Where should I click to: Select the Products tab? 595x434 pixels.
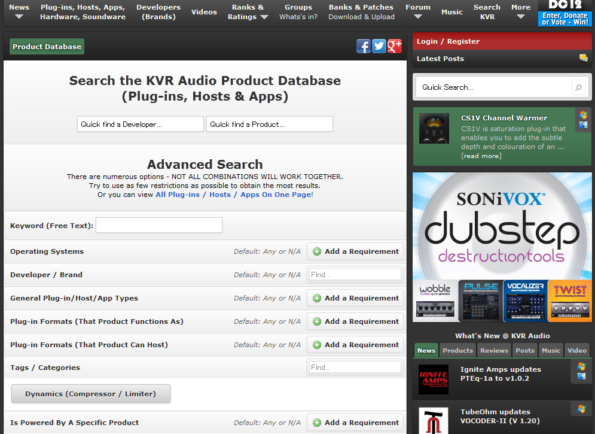[x=457, y=351]
